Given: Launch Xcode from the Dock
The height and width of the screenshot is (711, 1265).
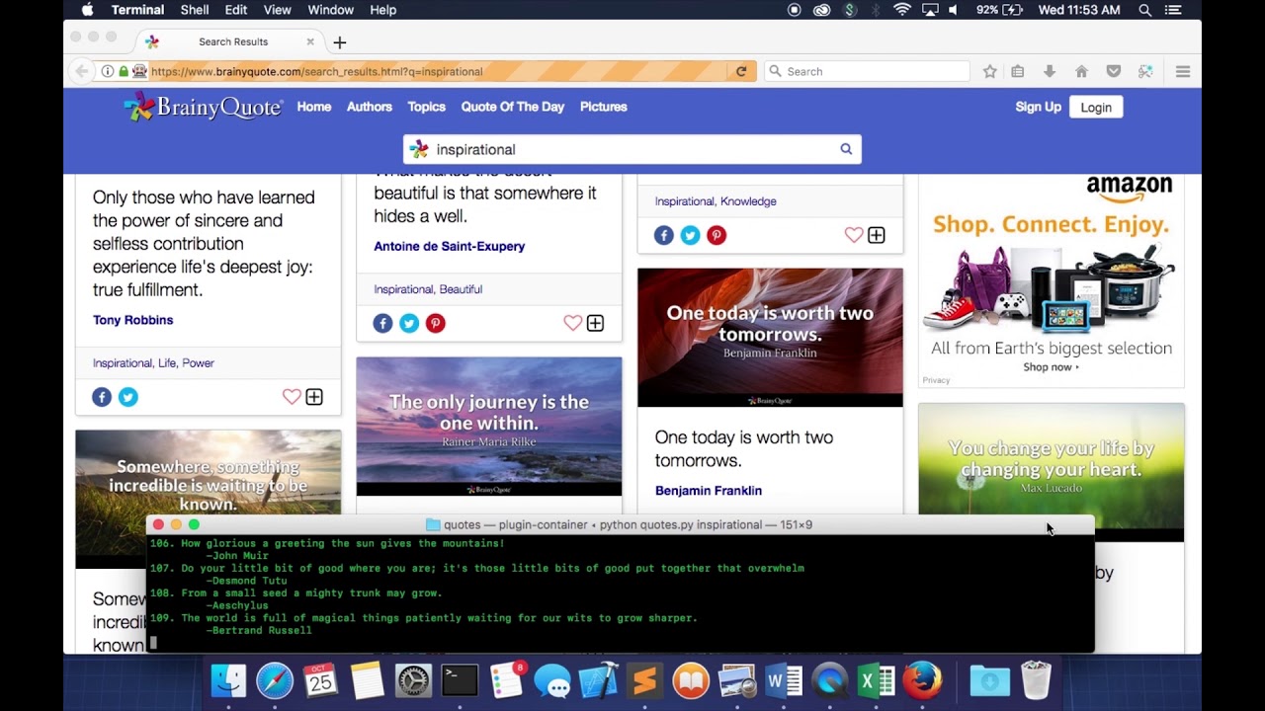Looking at the screenshot, I should 598,680.
